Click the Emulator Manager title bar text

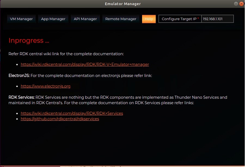coord(122,4)
